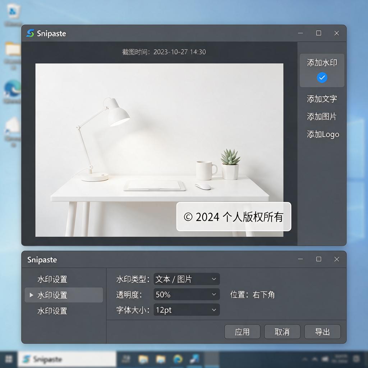Open the 字体大小 dropdown showing 12pt
The image size is (368, 368).
pos(187,310)
